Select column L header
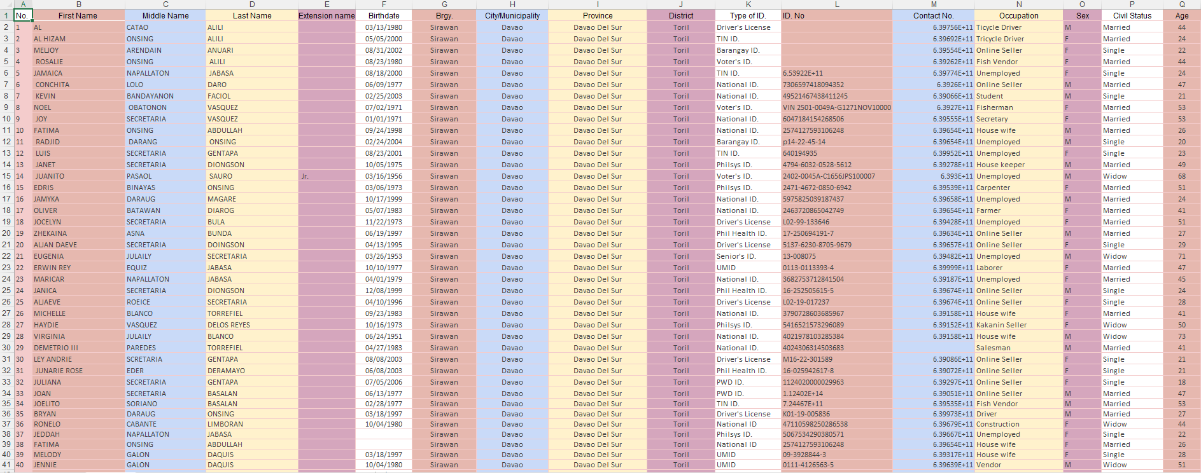 pyautogui.click(x=836, y=4)
